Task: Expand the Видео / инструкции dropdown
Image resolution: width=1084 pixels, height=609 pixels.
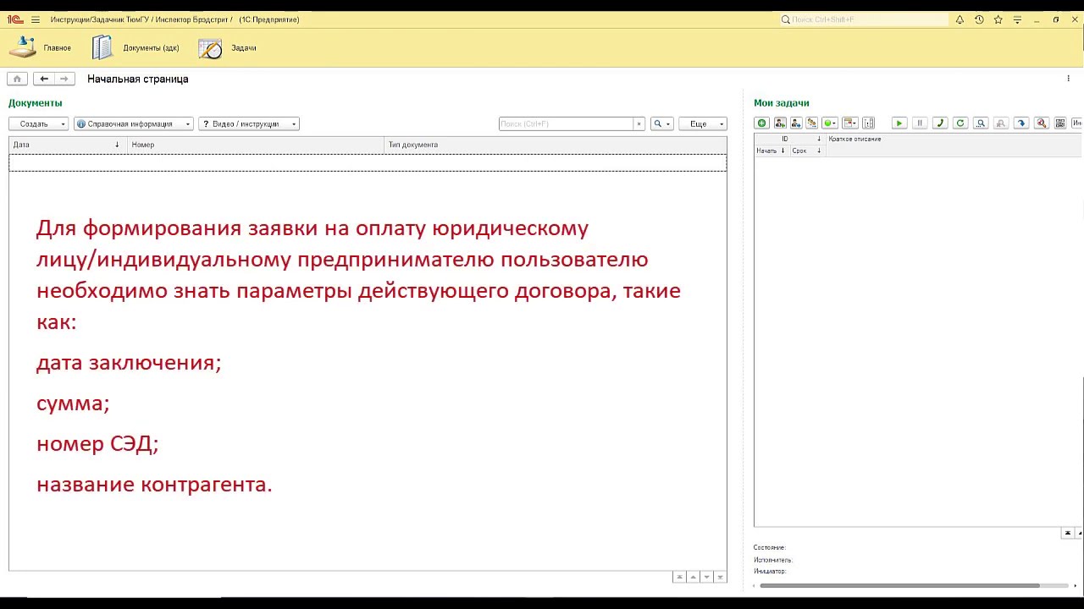Action: coord(249,123)
